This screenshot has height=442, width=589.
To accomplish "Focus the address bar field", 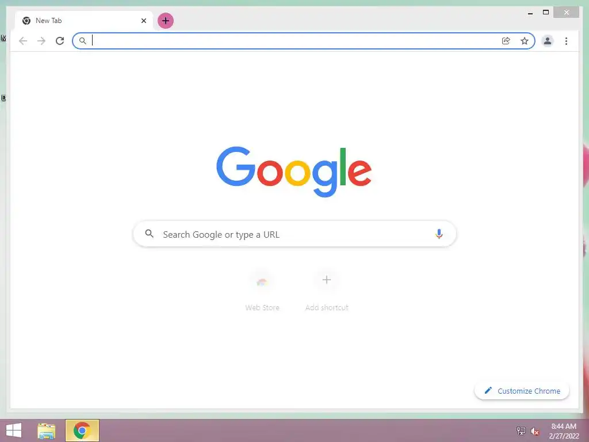I will tap(304, 41).
